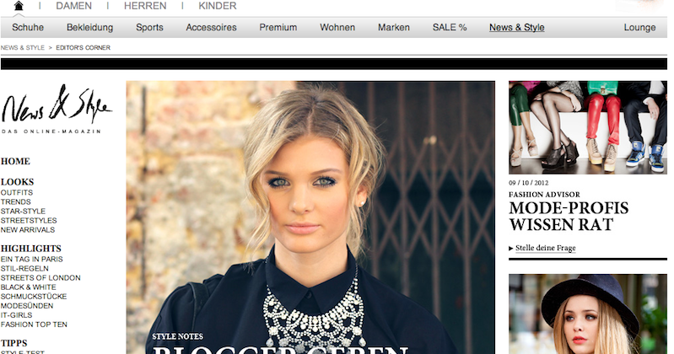Screen dimensions: 674x354
Task: Go to the Premium category
Action: tap(278, 28)
